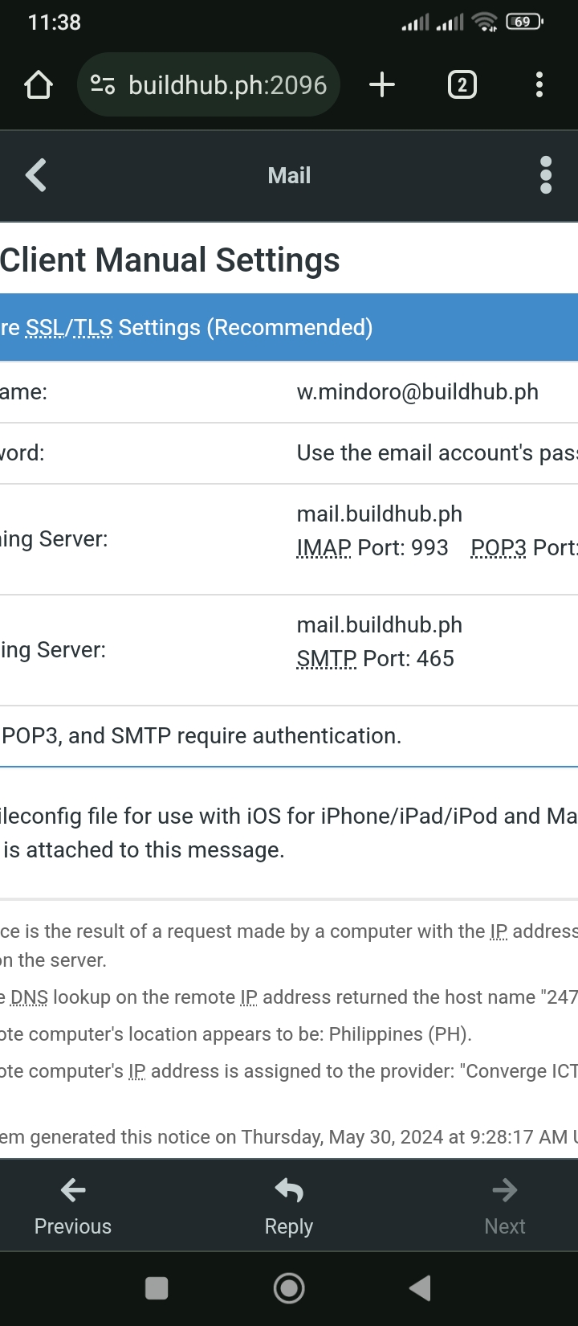Tap the SMTP abbreviation label
This screenshot has width=578, height=1326.
pyautogui.click(x=327, y=659)
